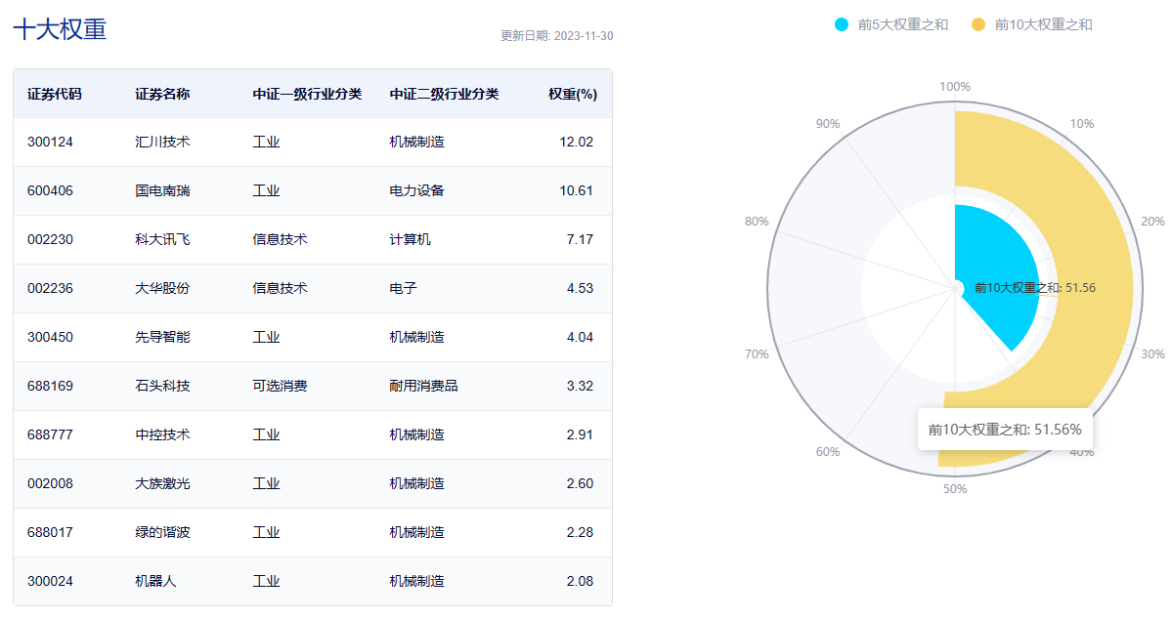Click 计算机 industry cell
The width and height of the screenshot is (1173, 619).
click(x=410, y=239)
